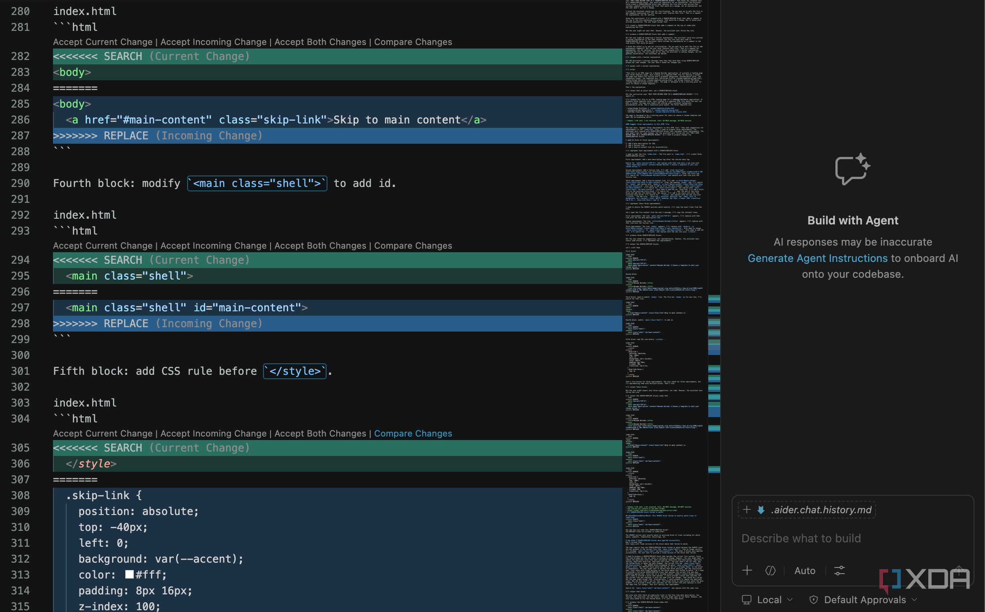Image resolution: width=985 pixels, height=612 pixels.
Task: Accept Both Changes for main class shell conflict
Action: click(320, 246)
